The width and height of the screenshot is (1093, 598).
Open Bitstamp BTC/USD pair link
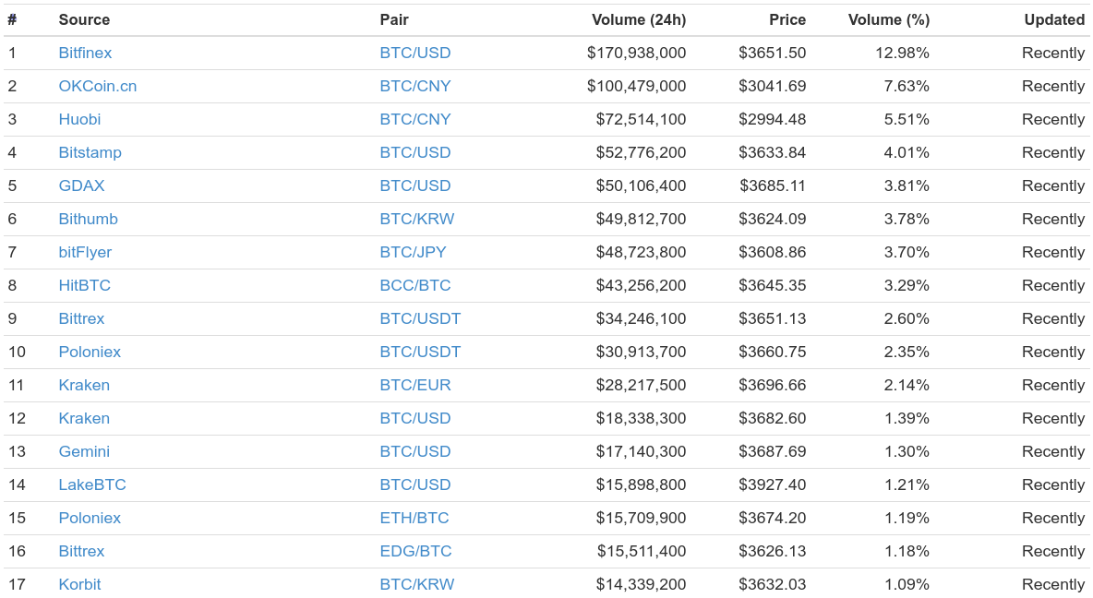(x=415, y=152)
